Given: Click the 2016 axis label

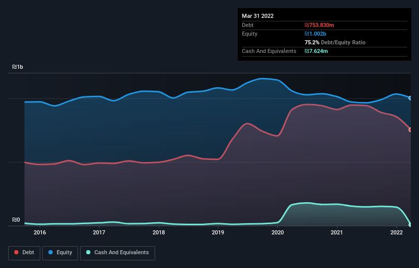Looking at the screenshot, I should coord(40,232).
